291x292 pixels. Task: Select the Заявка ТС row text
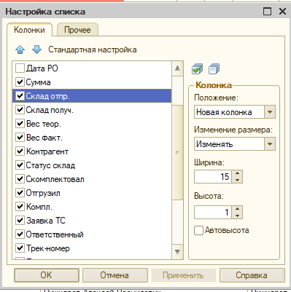46,221
